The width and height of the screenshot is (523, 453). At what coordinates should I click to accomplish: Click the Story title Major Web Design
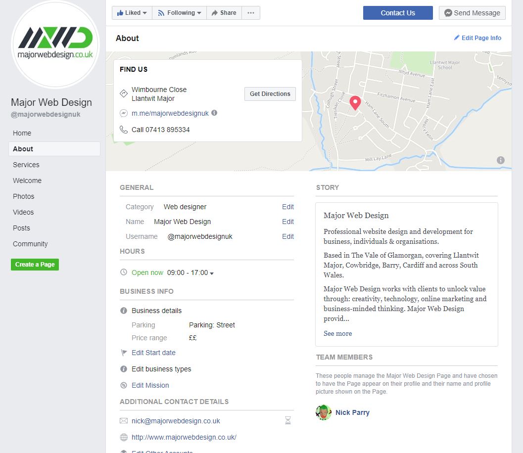pyautogui.click(x=356, y=216)
